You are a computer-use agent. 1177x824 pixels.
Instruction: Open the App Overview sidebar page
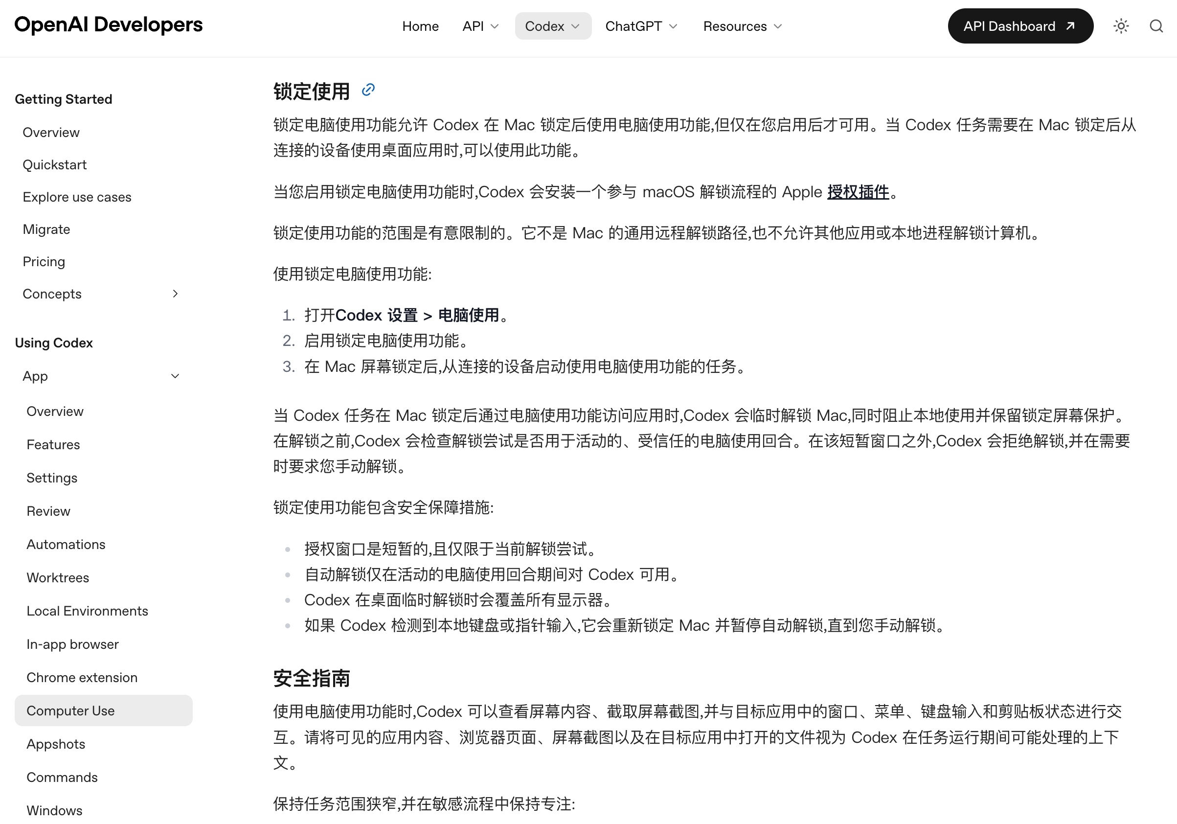pyautogui.click(x=55, y=411)
